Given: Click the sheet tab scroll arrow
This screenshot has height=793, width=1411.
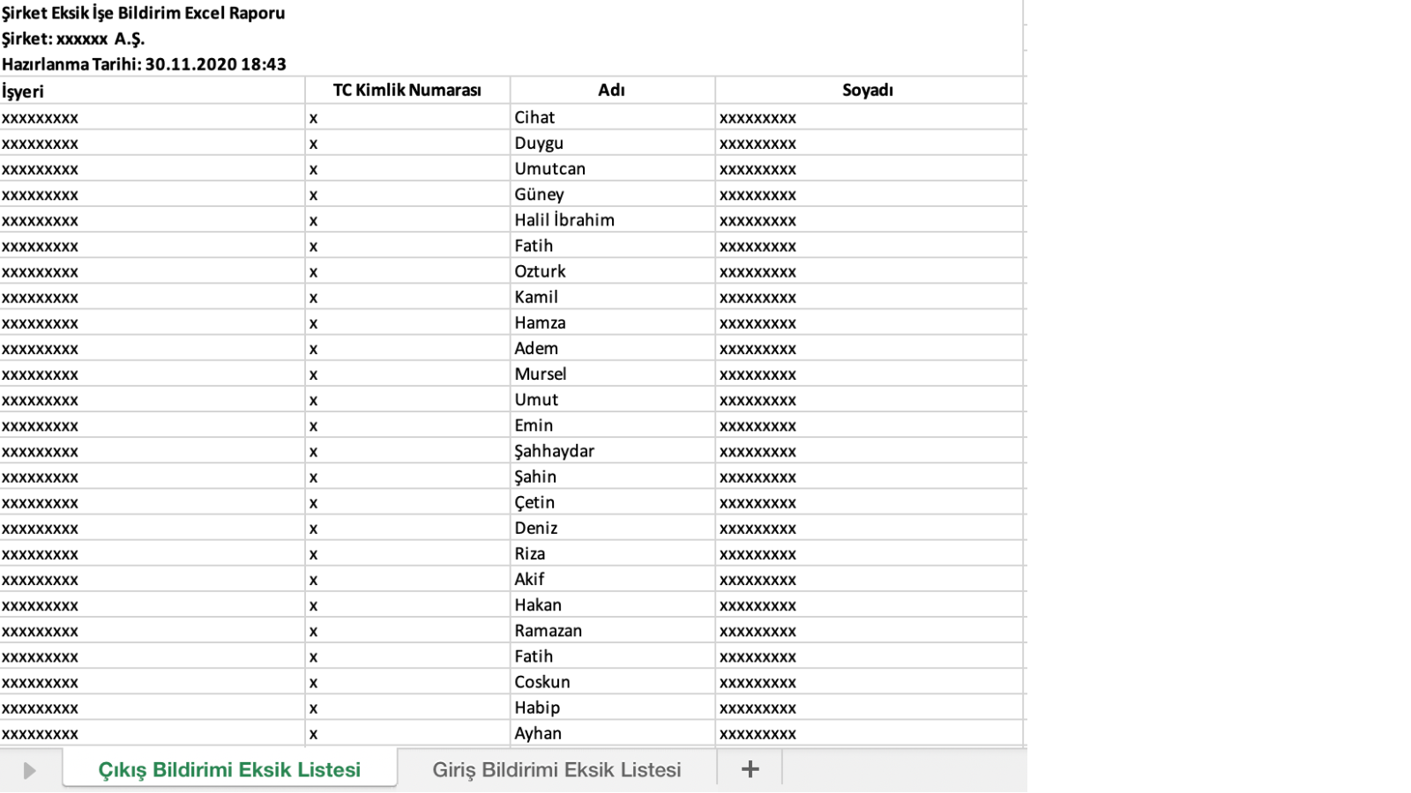Looking at the screenshot, I should (29, 770).
